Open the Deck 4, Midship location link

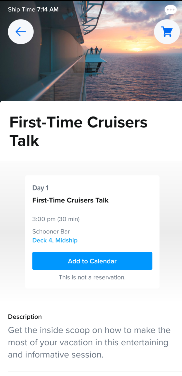pyautogui.click(x=55, y=240)
